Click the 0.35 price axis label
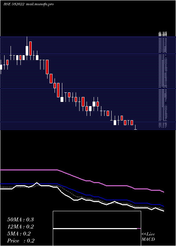 tap(163, 33)
